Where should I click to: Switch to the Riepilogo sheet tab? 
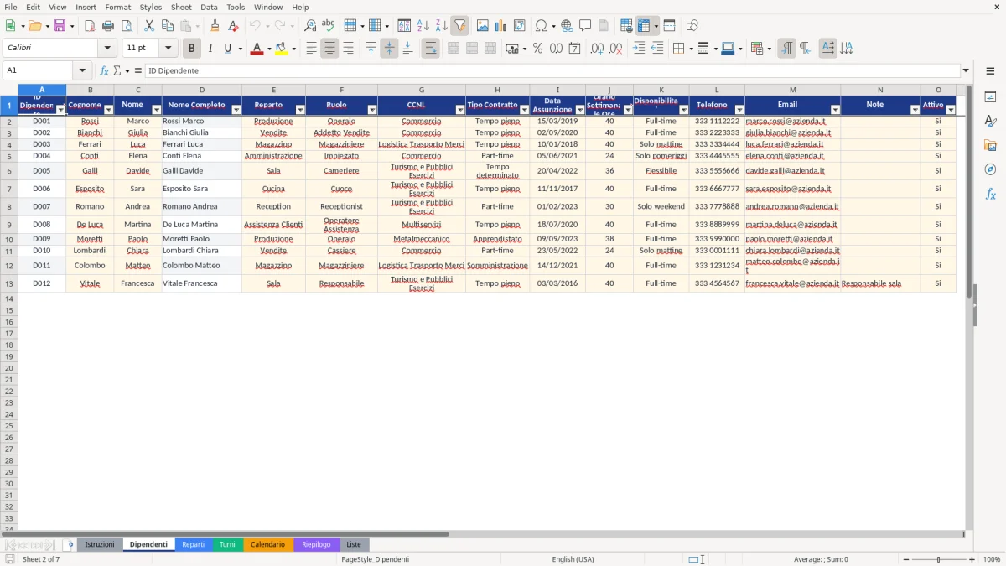[317, 544]
